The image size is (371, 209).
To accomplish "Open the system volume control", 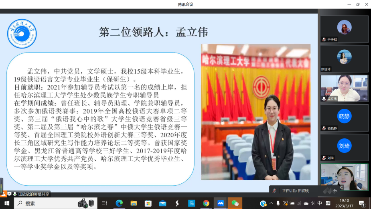I will (312, 203).
